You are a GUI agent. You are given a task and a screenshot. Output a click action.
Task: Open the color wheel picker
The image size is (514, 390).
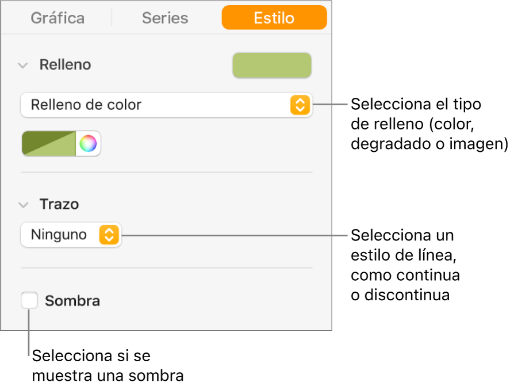[x=88, y=144]
